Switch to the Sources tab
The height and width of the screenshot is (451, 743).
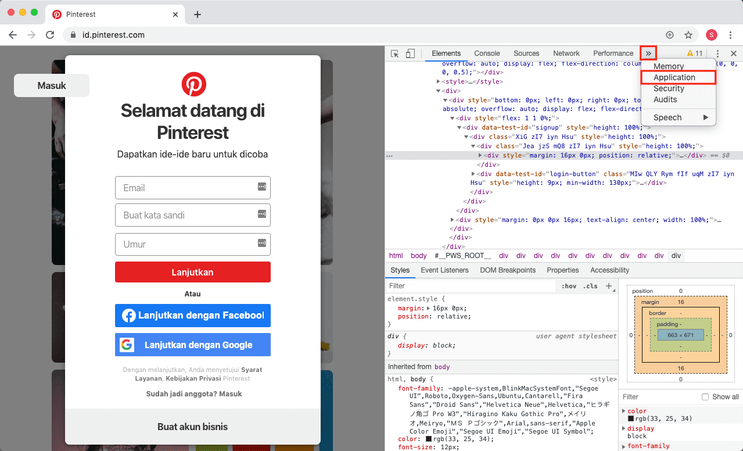coord(526,53)
